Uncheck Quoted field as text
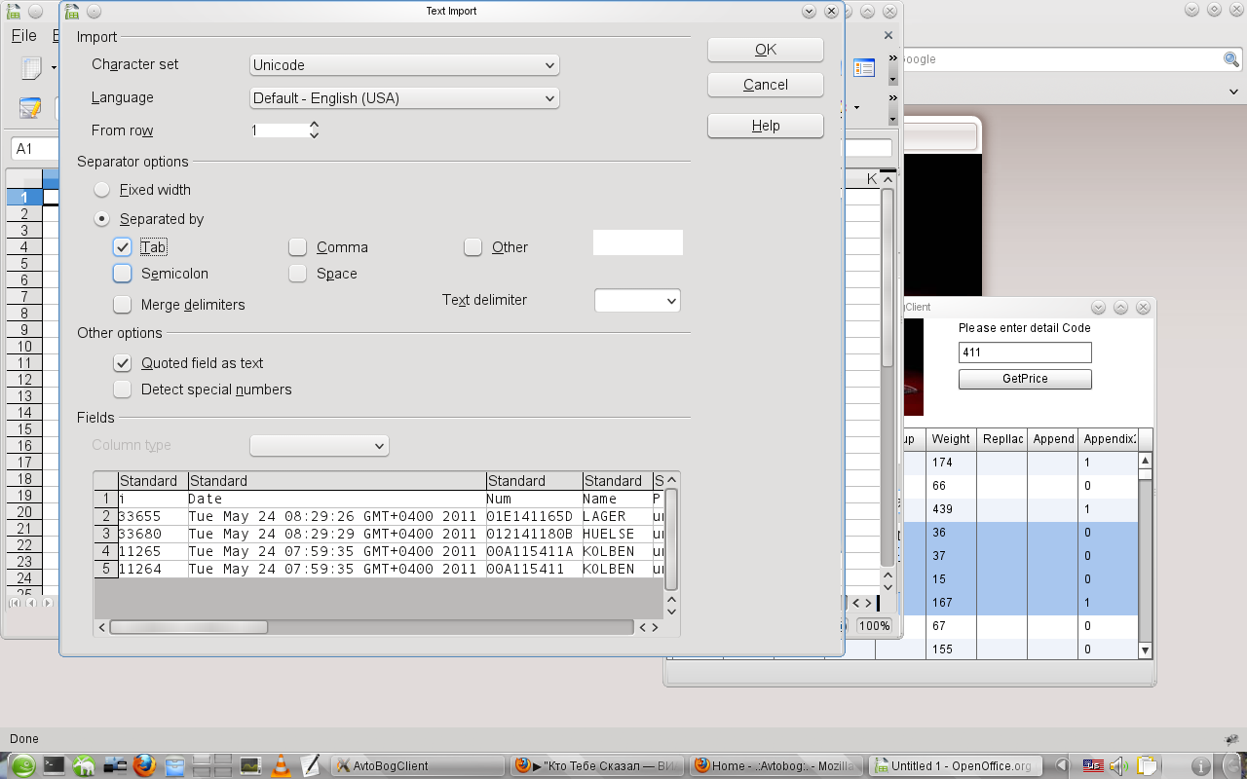The image size is (1247, 779). 122,363
